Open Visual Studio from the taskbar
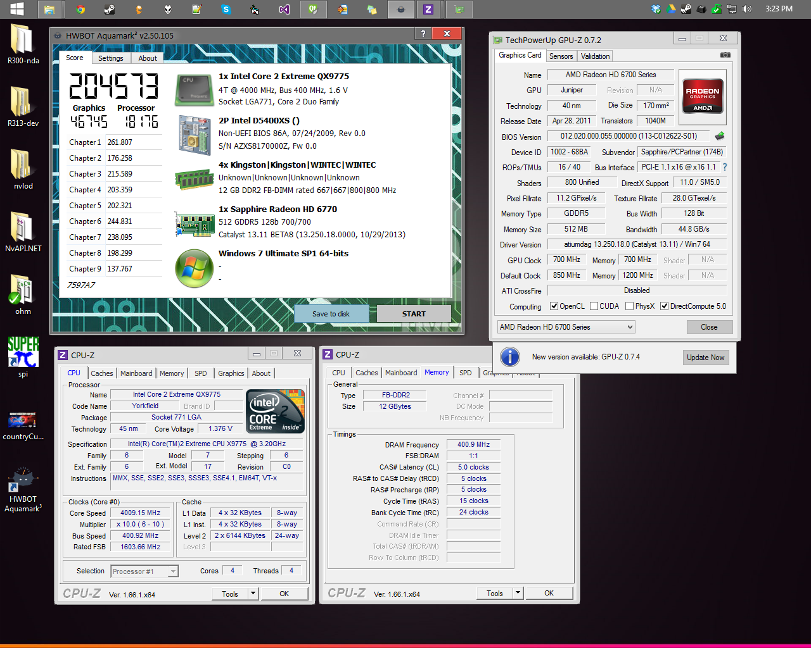Viewport: 811px width, 648px height. 284,9
